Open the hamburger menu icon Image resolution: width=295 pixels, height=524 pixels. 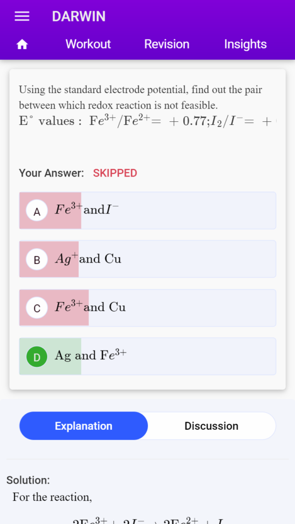[22, 16]
